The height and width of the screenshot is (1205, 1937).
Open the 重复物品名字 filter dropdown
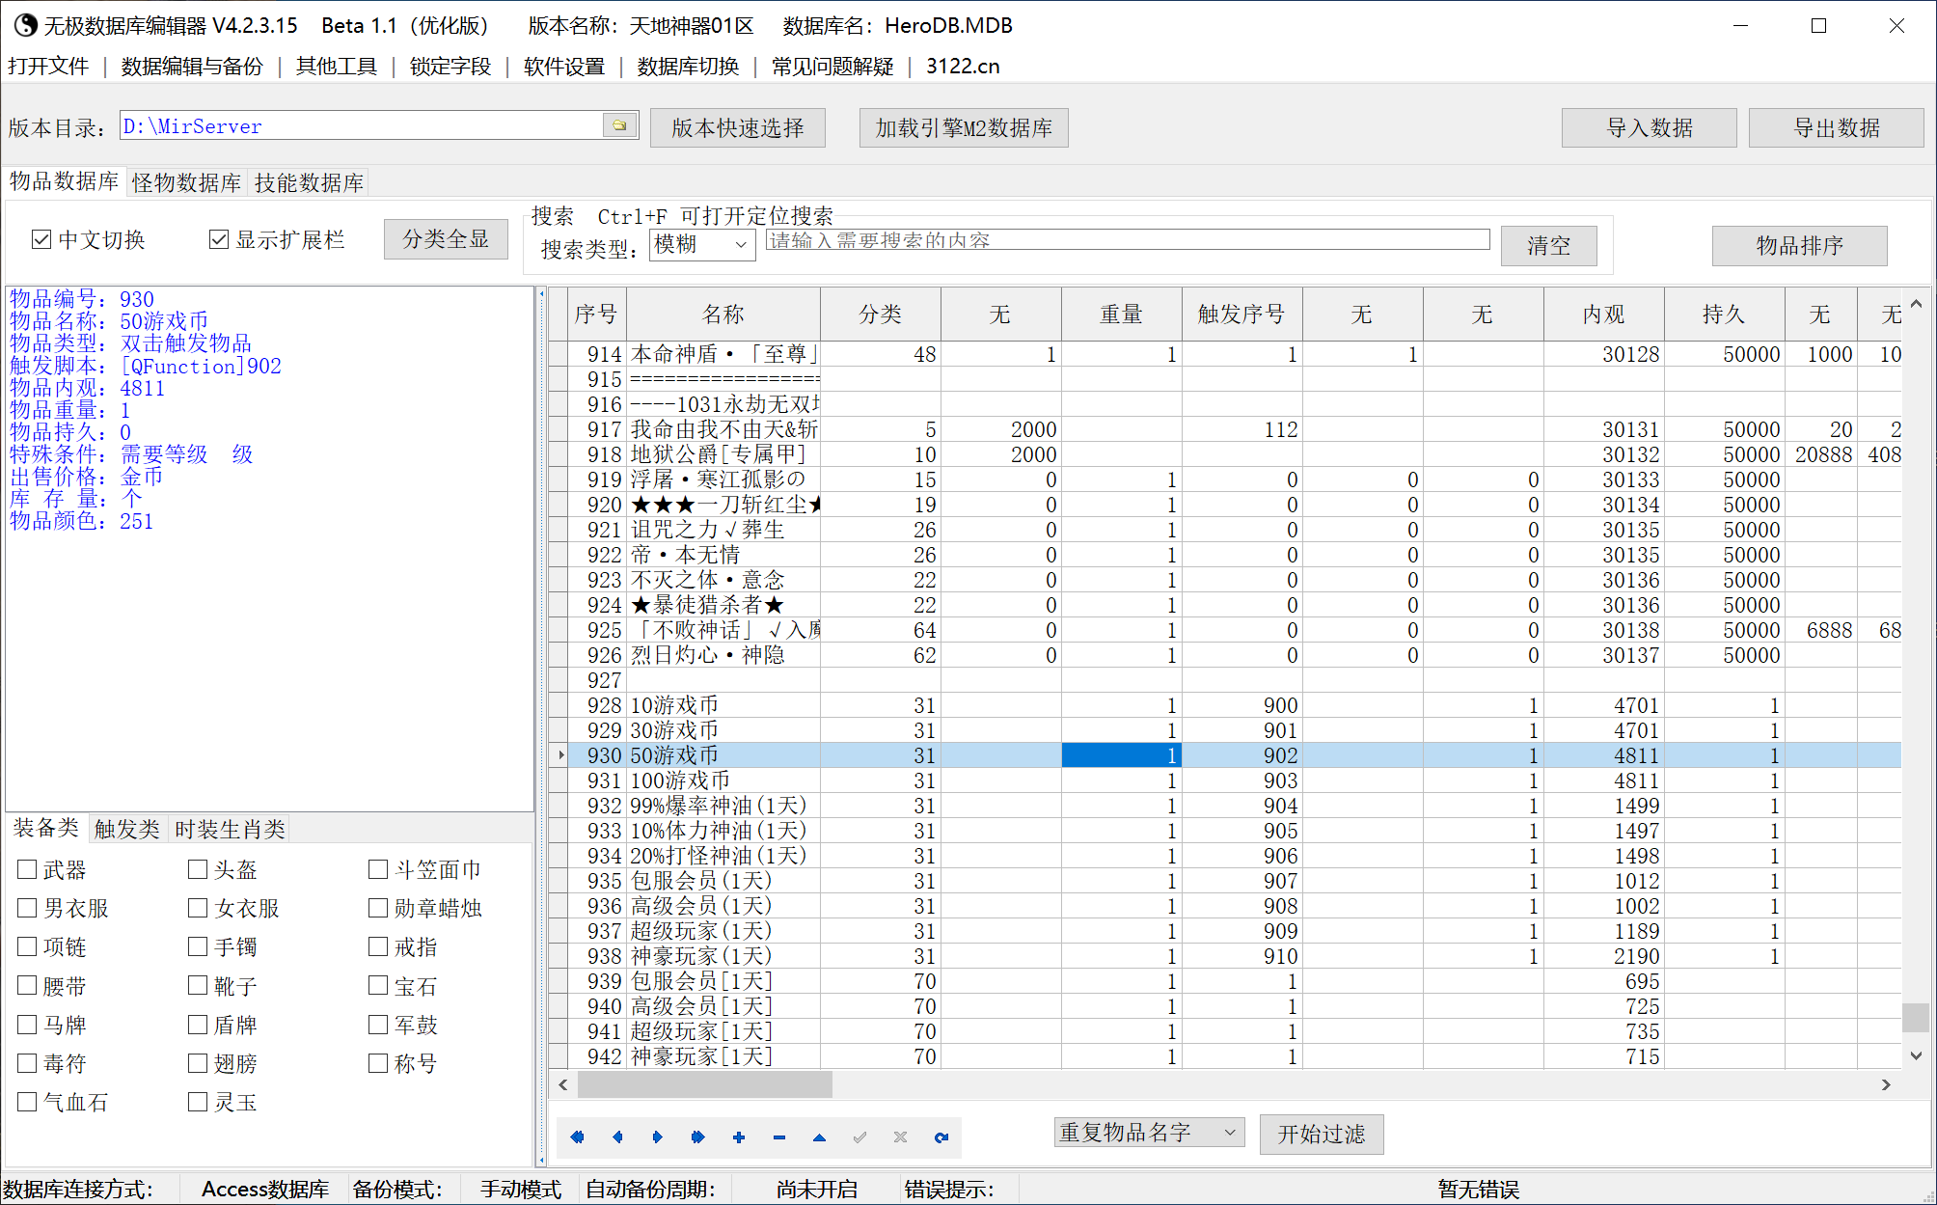tap(1149, 1132)
